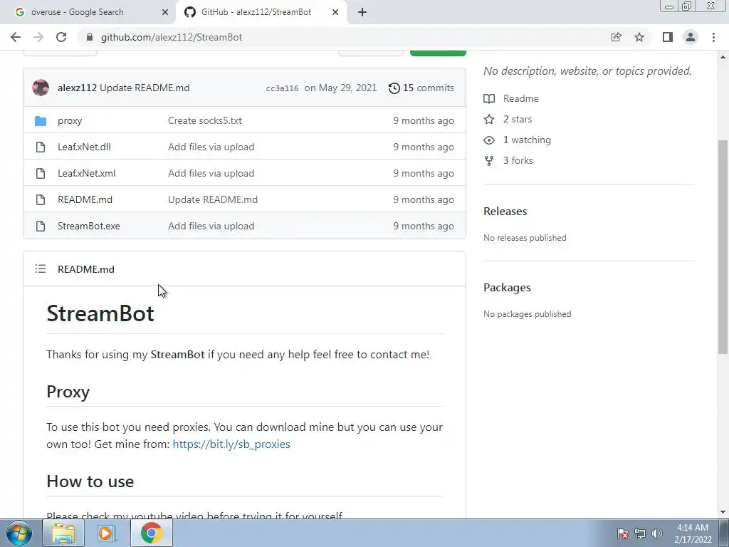Viewport: 729px width, 547px height.
Task: Go back with browser back arrow
Action: pyautogui.click(x=16, y=37)
